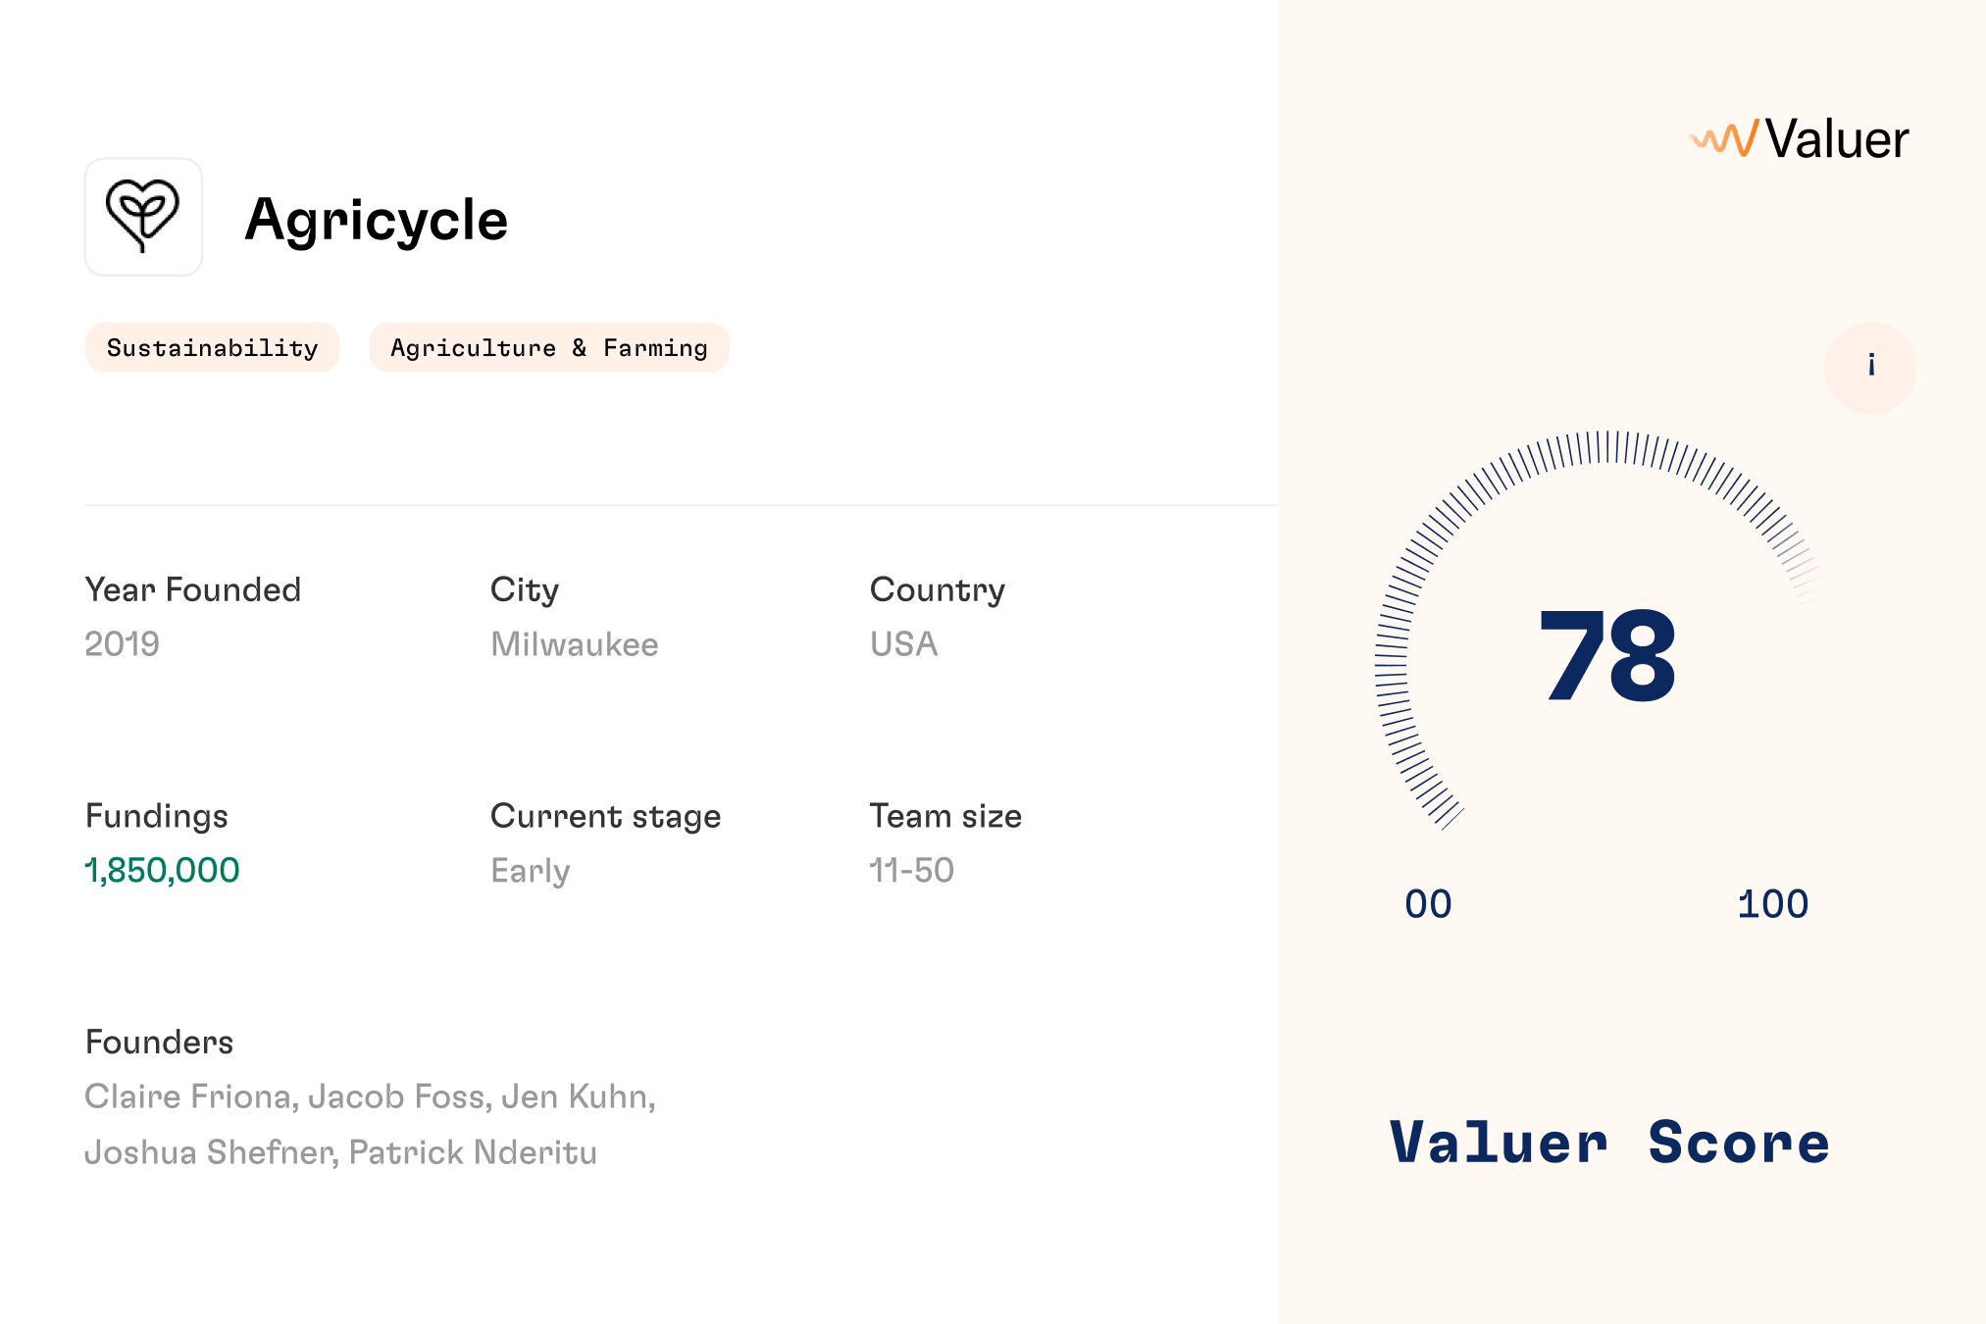1986x1324 pixels.
Task: Click the Agricycle heart-plant logo icon
Action: click(143, 217)
